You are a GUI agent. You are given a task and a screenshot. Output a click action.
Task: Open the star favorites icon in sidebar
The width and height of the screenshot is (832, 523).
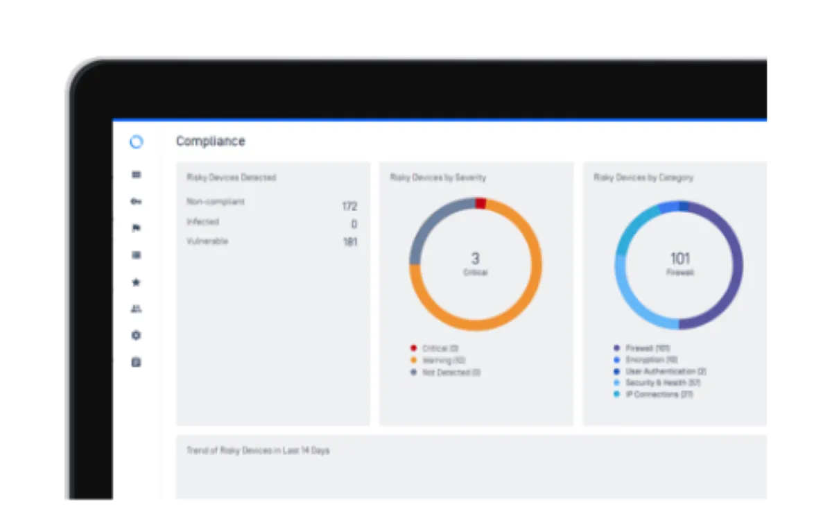tap(137, 282)
